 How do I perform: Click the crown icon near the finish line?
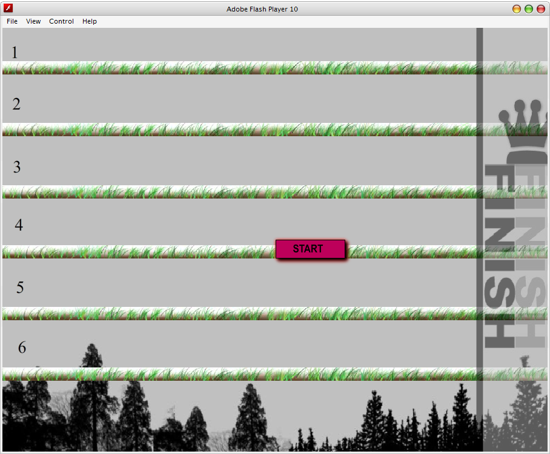point(525,121)
